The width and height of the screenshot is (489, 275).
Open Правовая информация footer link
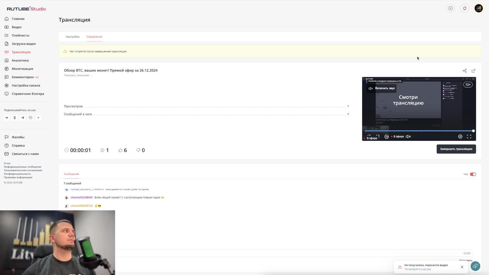[18, 177]
